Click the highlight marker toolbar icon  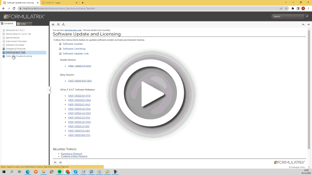(63, 24)
